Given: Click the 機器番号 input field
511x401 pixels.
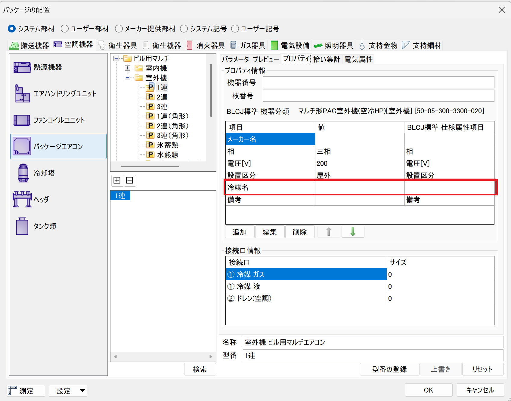Looking at the screenshot, I should point(378,83).
